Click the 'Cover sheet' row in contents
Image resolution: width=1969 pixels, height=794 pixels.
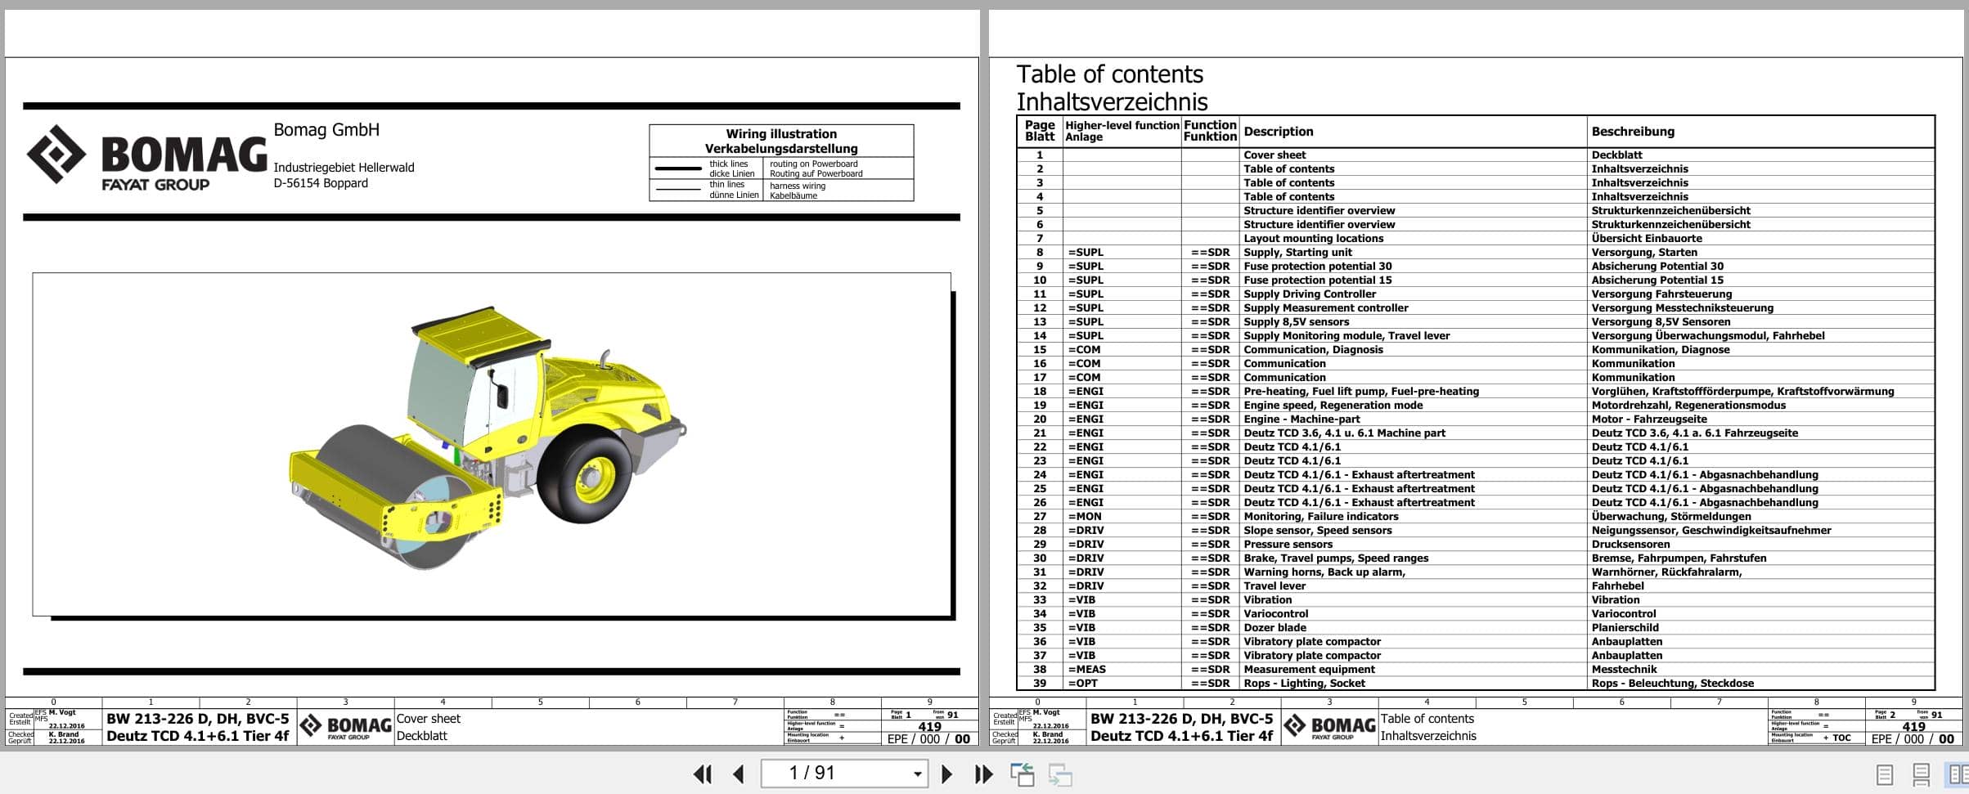point(1475,155)
